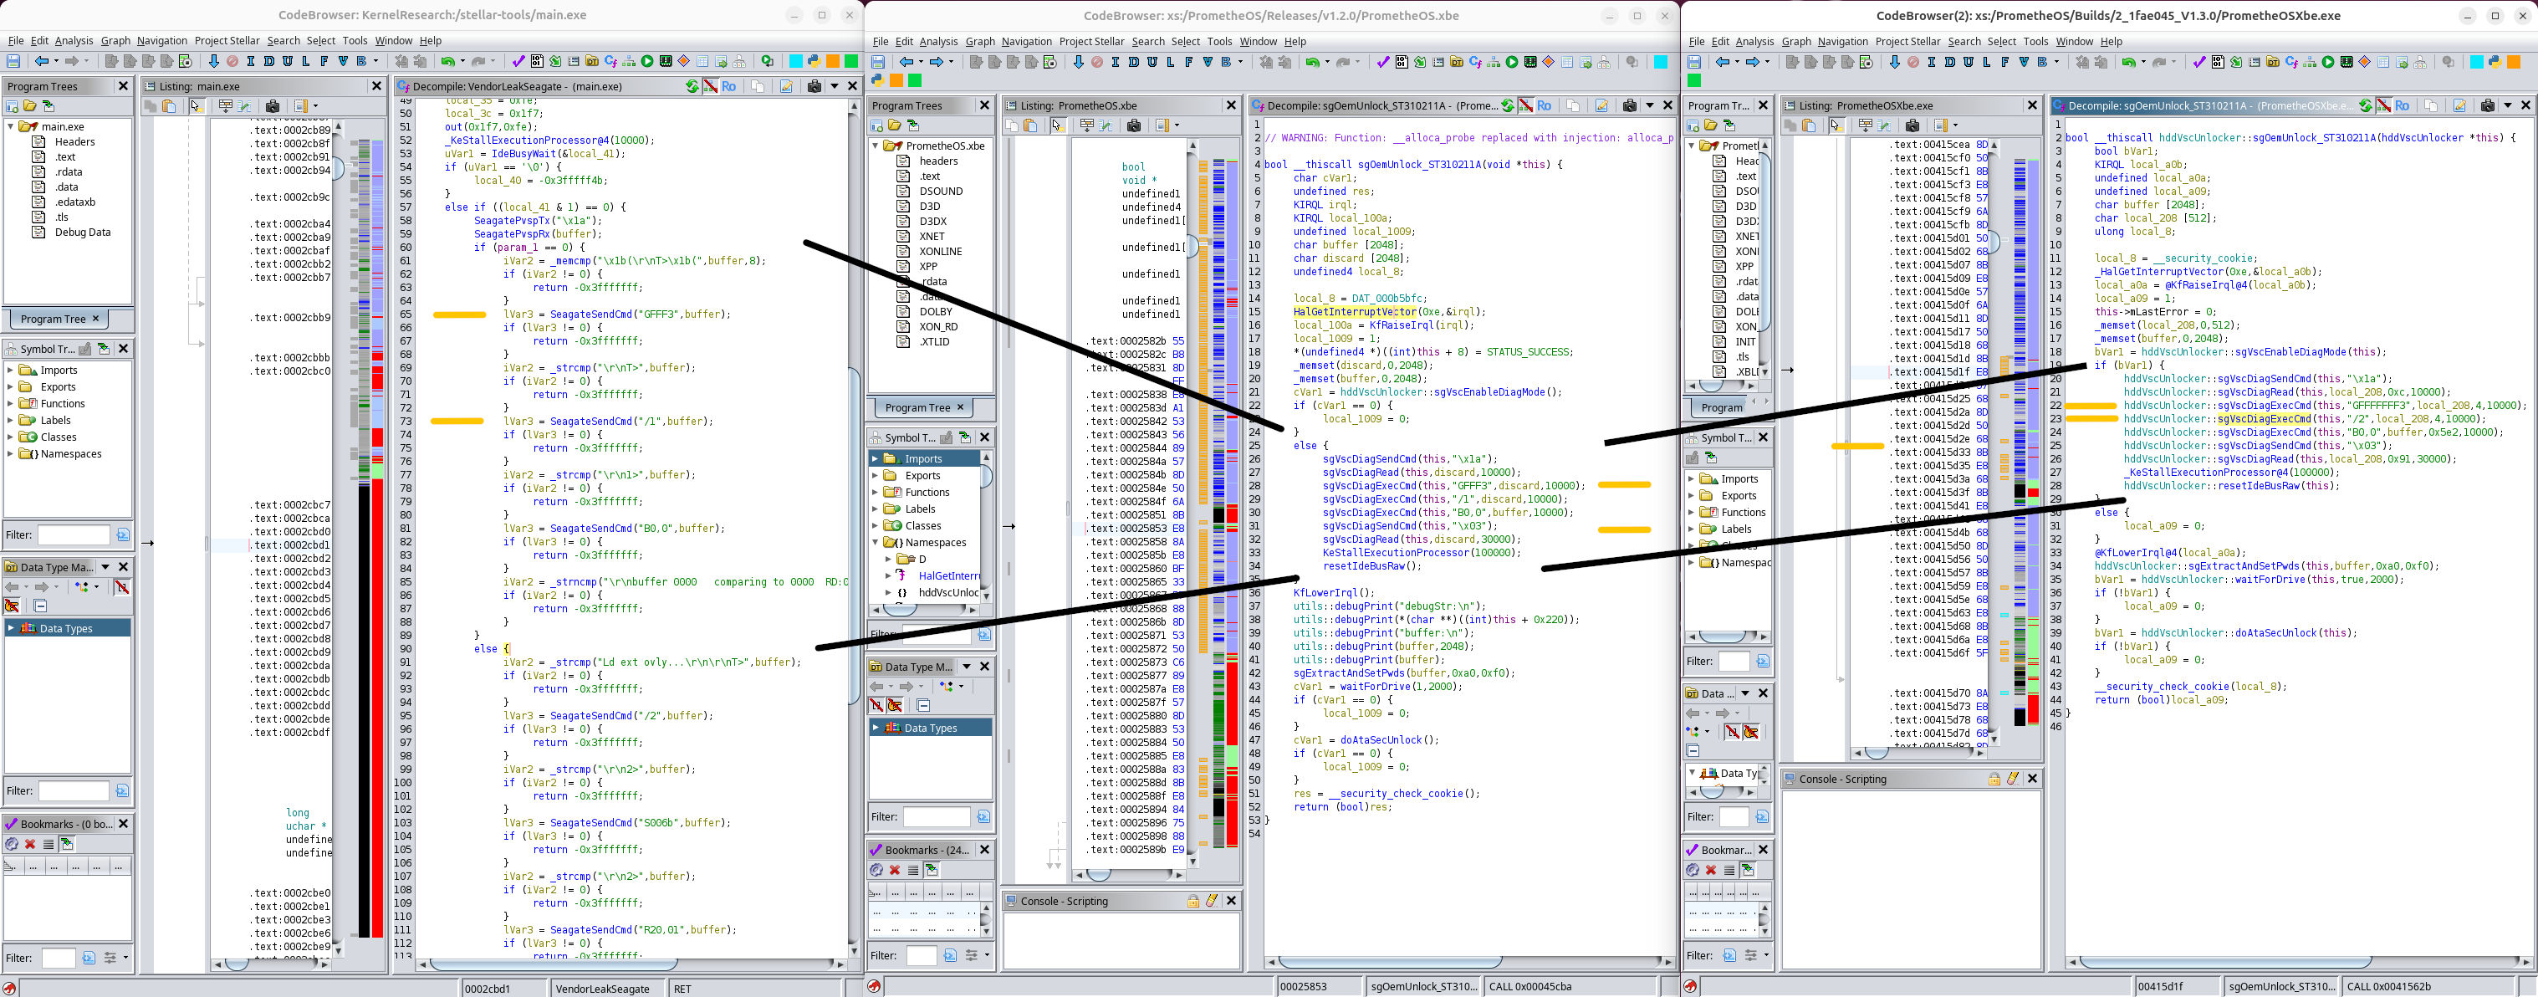Select DOLBY section in PrometheOS.xbe Program Trees
The width and height of the screenshot is (2538, 997).
click(935, 311)
